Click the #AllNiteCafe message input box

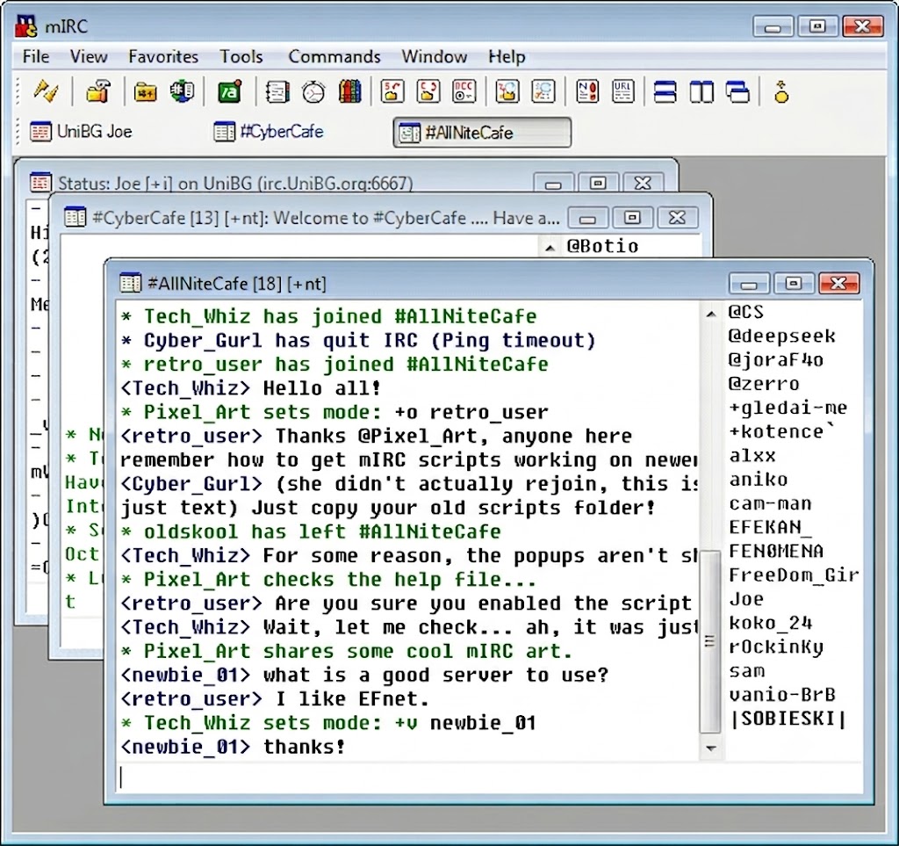(490, 777)
